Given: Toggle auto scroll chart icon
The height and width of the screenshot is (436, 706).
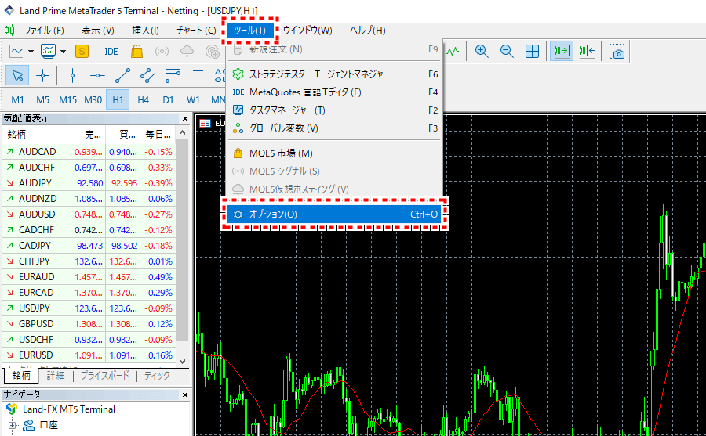Looking at the screenshot, I should tap(562, 51).
